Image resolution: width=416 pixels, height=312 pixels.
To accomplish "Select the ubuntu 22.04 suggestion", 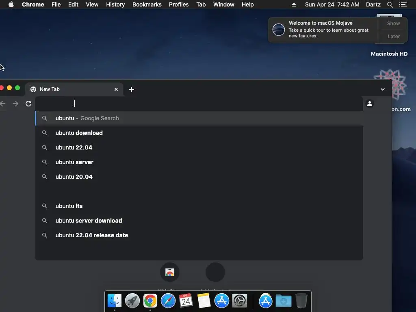I will [x=199, y=147].
